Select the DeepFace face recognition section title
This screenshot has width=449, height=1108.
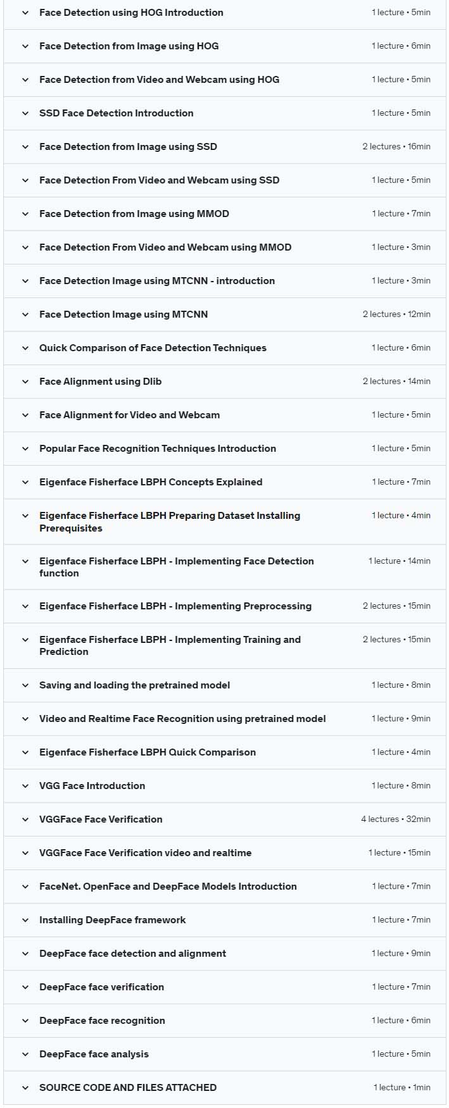pyautogui.click(x=102, y=1021)
